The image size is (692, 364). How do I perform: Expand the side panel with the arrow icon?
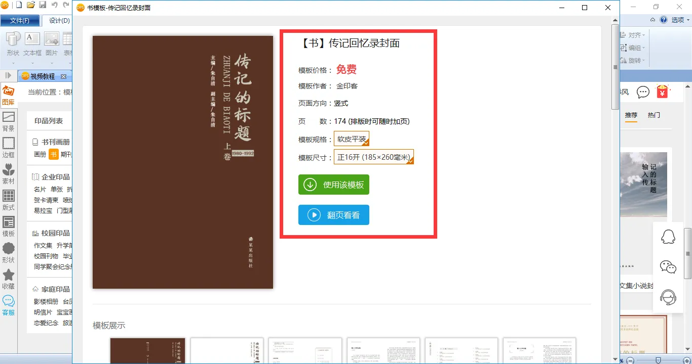pos(8,76)
